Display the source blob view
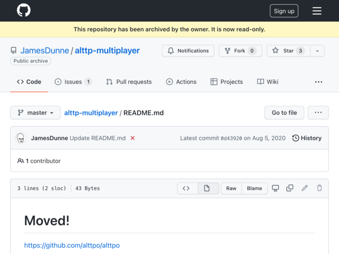 point(188,188)
